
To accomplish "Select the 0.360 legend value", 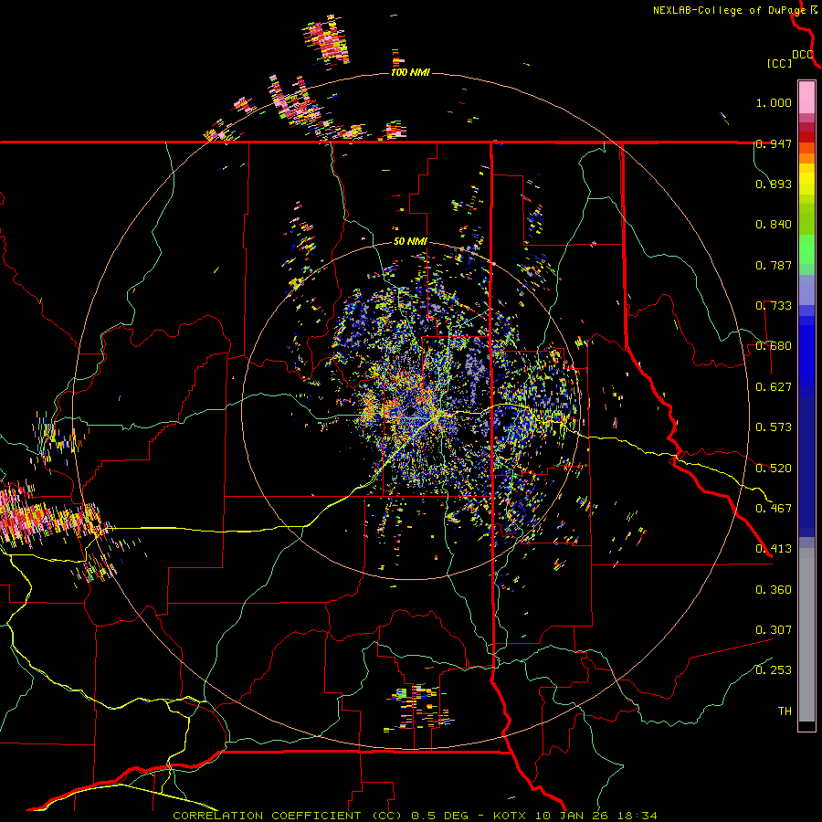I will (x=774, y=590).
